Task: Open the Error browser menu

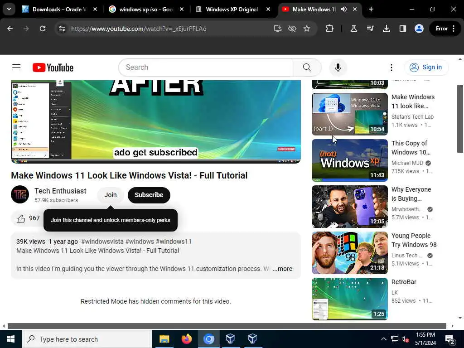Action: pos(445,29)
